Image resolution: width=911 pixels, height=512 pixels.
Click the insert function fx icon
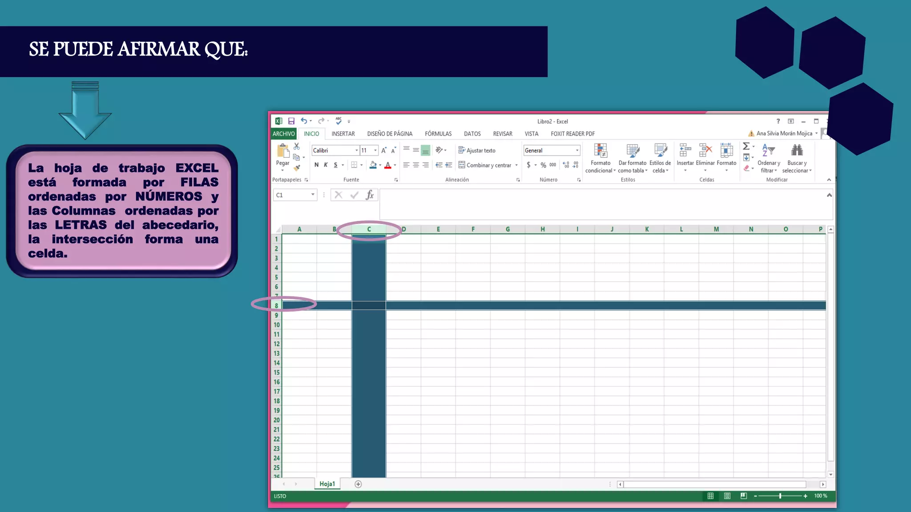coord(370,195)
